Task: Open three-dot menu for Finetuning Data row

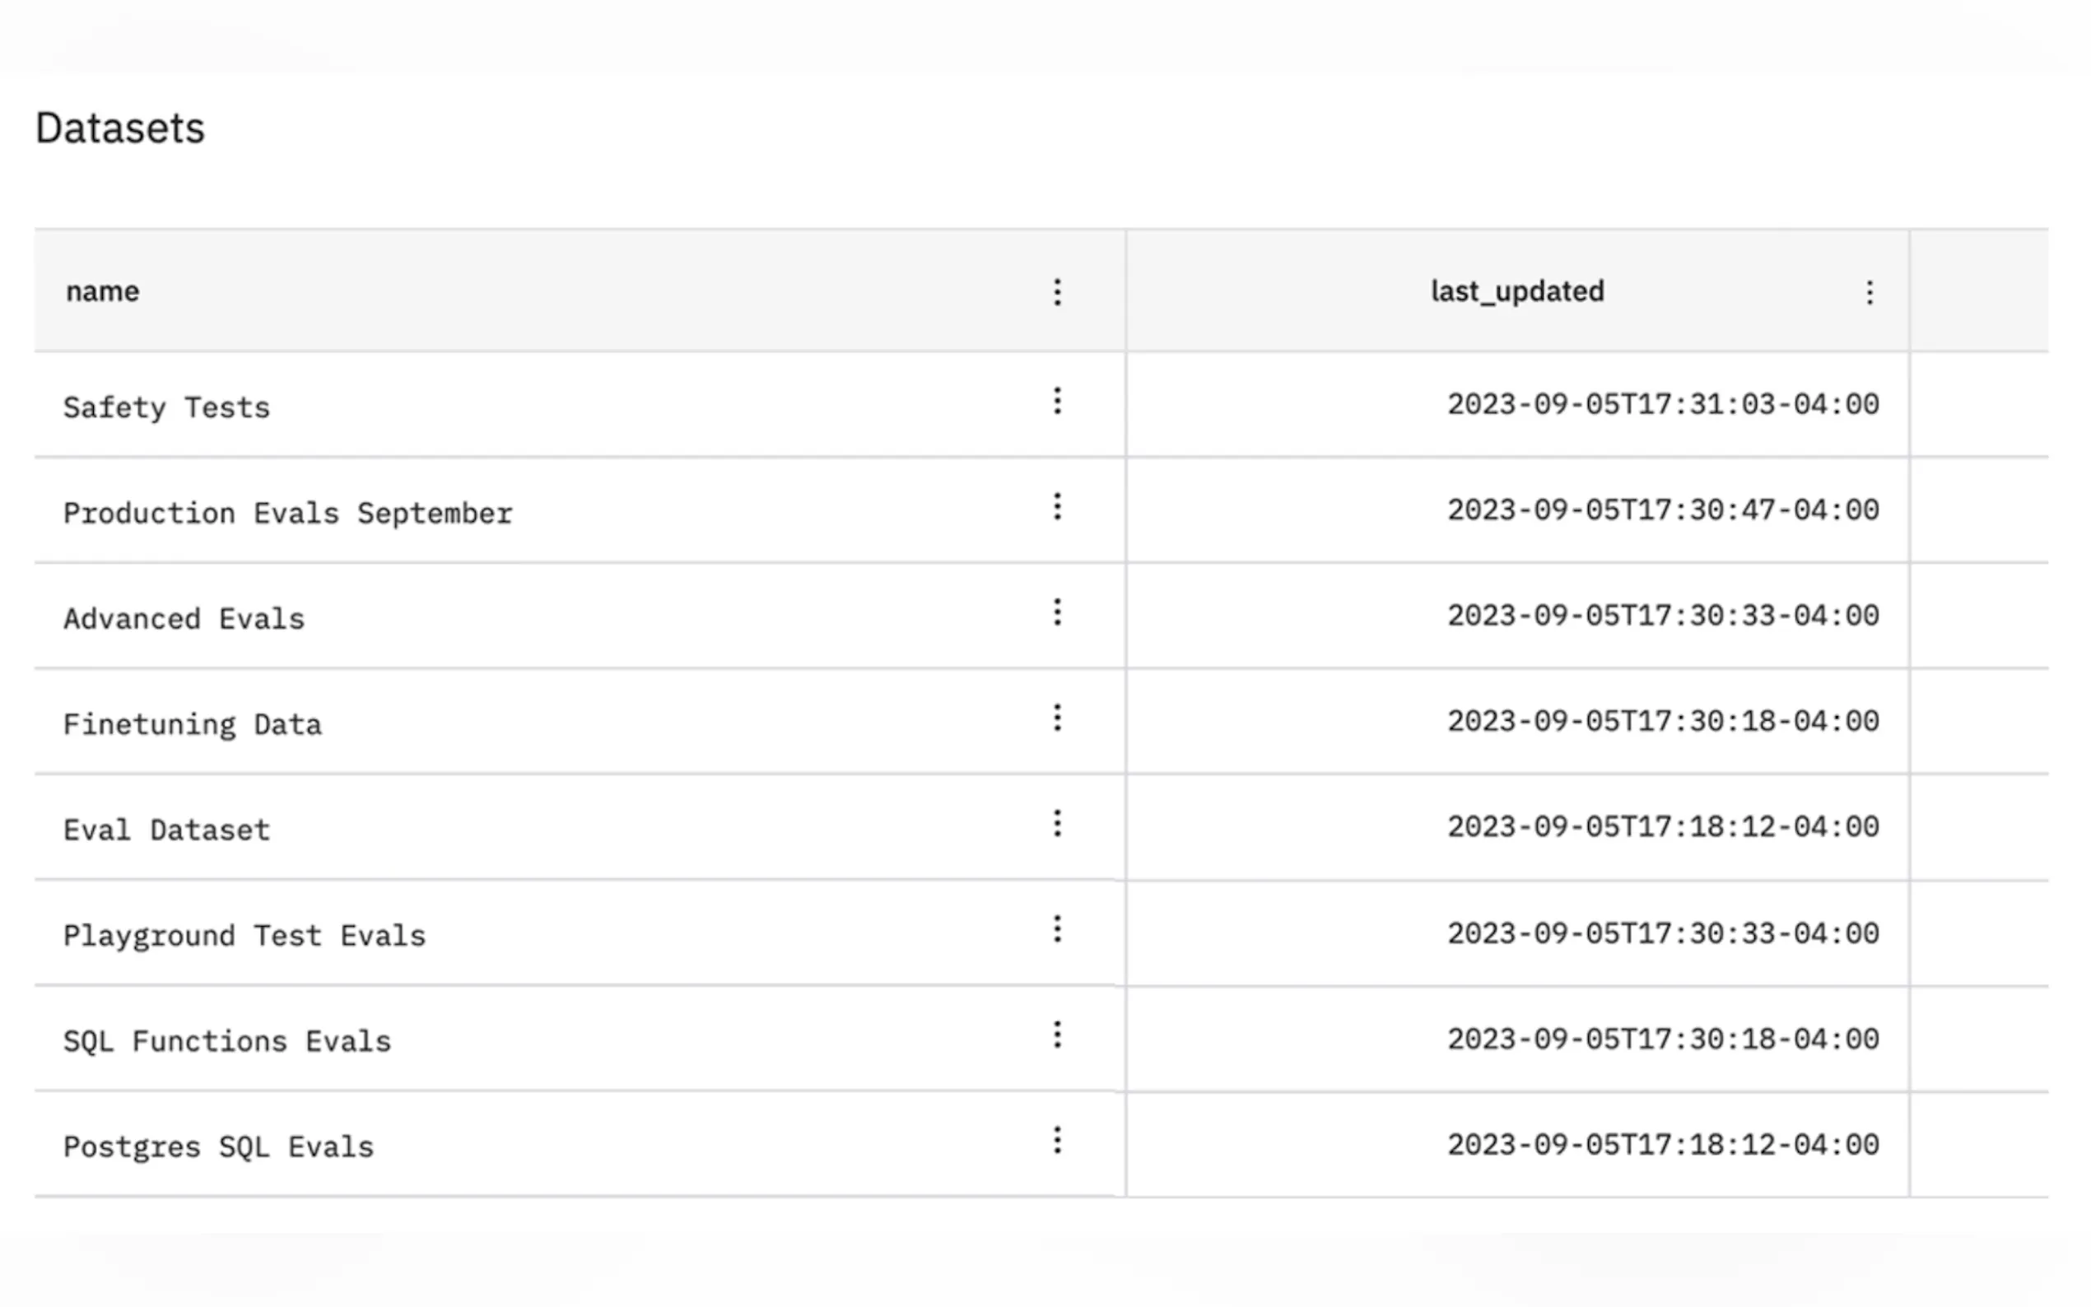Action: click(x=1056, y=718)
